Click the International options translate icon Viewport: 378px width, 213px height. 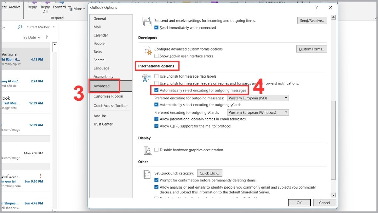pos(147,78)
